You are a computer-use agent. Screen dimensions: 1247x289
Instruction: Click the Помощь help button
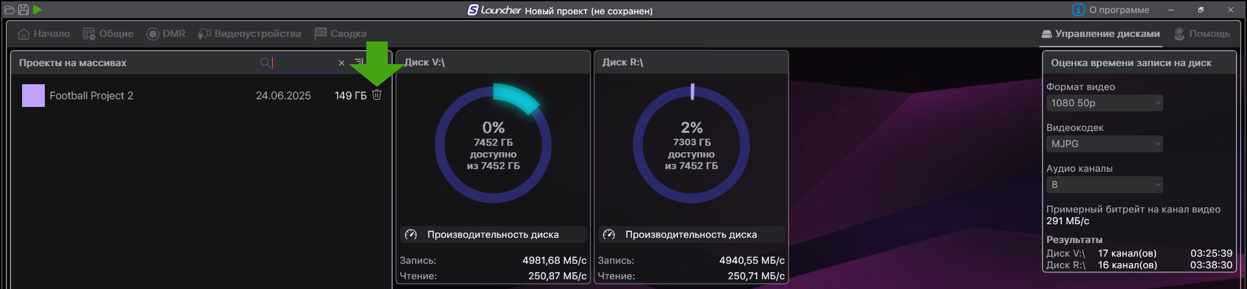tap(1202, 34)
